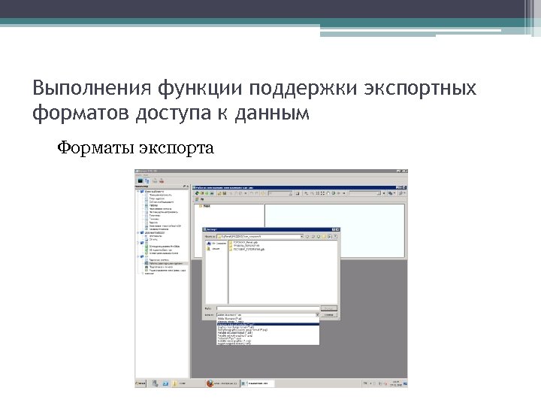Viewport: 541px width, 406px height.
Task: Click the blue document icon in main toolbar
Action: click(147, 181)
